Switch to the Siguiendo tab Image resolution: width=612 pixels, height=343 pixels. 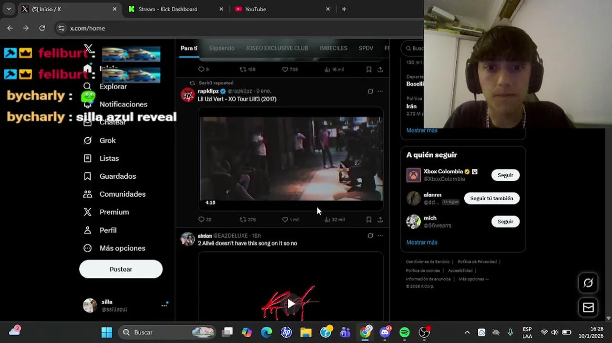[222, 48]
